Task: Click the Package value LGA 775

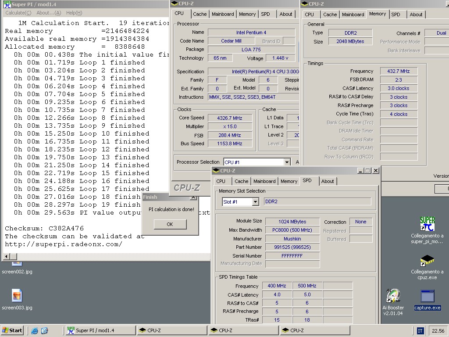Action: pyautogui.click(x=251, y=50)
